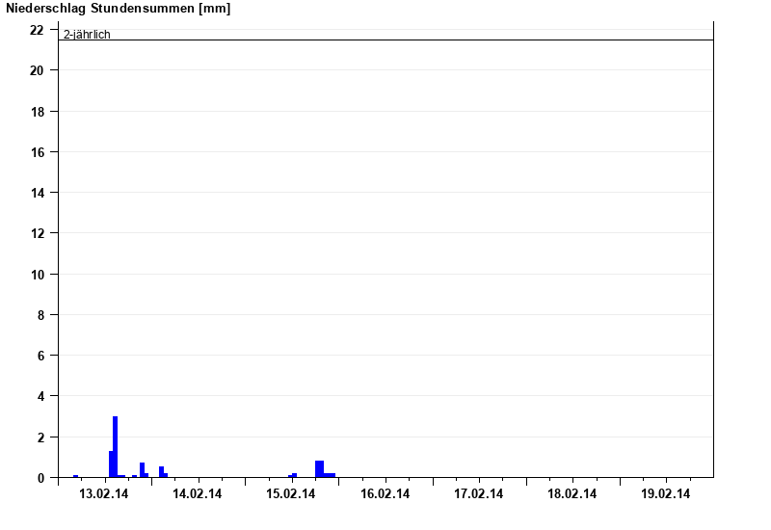Click the y-axis value 0
This screenshot has width=771, height=530.
pos(40,477)
